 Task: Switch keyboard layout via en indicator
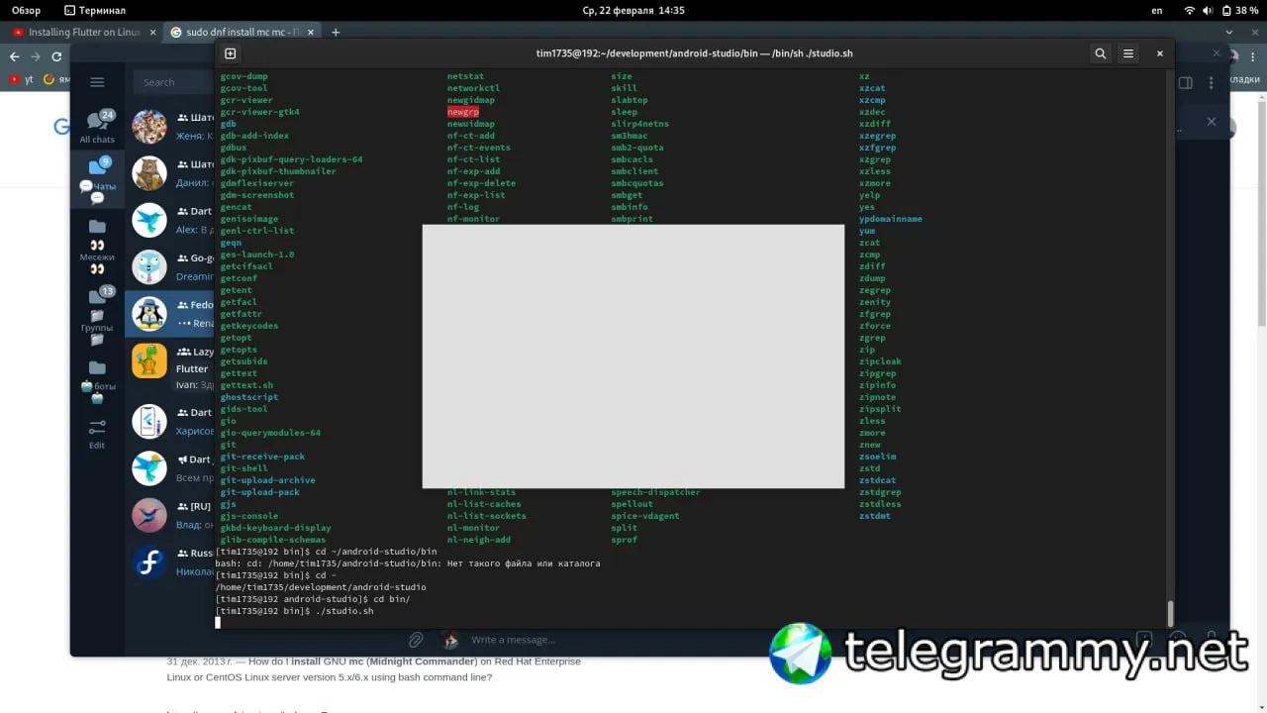(x=1157, y=10)
